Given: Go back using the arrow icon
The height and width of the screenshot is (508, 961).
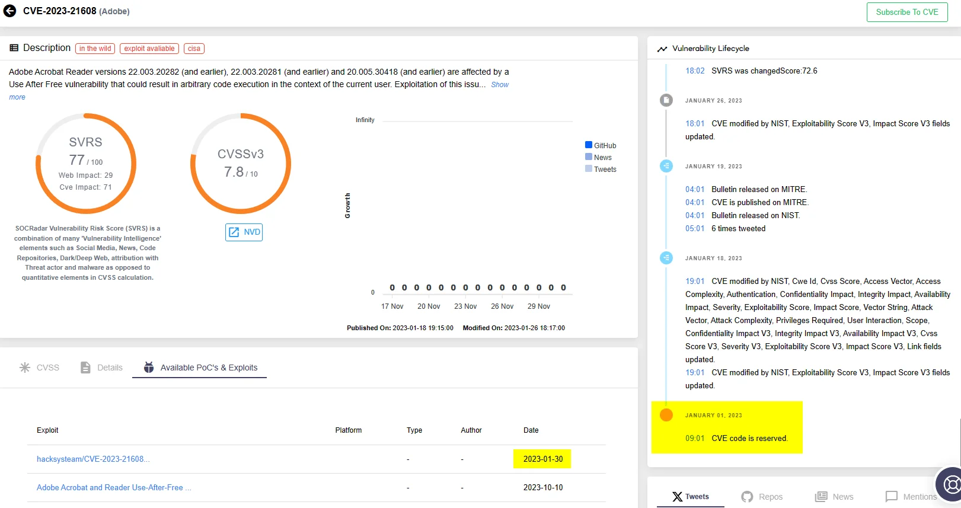Looking at the screenshot, I should click(x=9, y=11).
